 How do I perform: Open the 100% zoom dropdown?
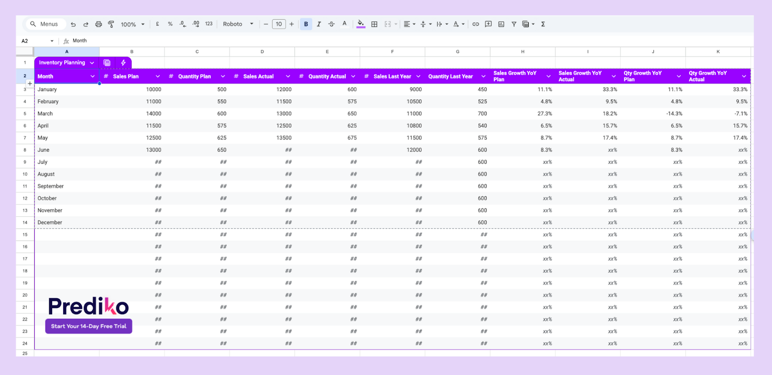point(133,24)
